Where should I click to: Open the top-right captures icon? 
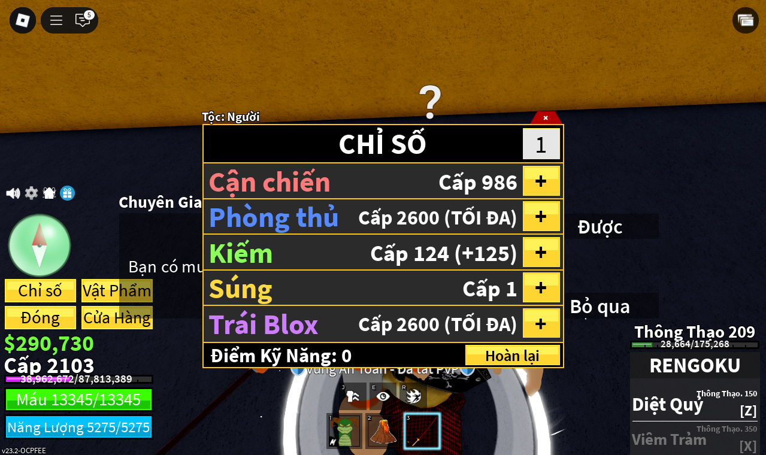pos(746,20)
